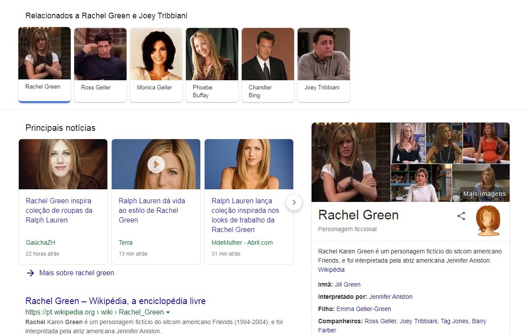Click the Wikipédia source link in knowledge panel
Viewport: 528px width, 335px height.
coord(331,270)
